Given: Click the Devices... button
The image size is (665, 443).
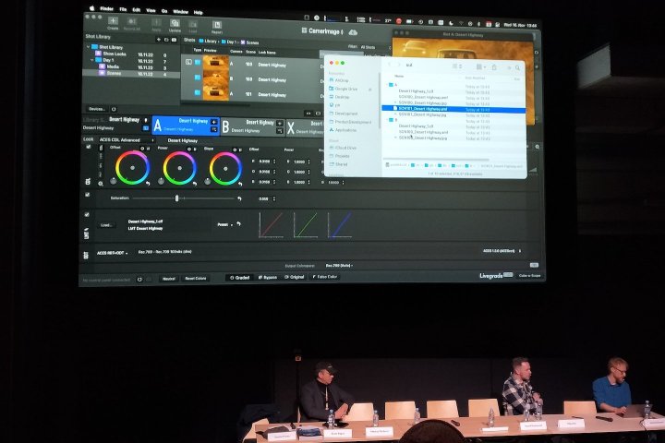Looking at the screenshot, I should click(97, 109).
